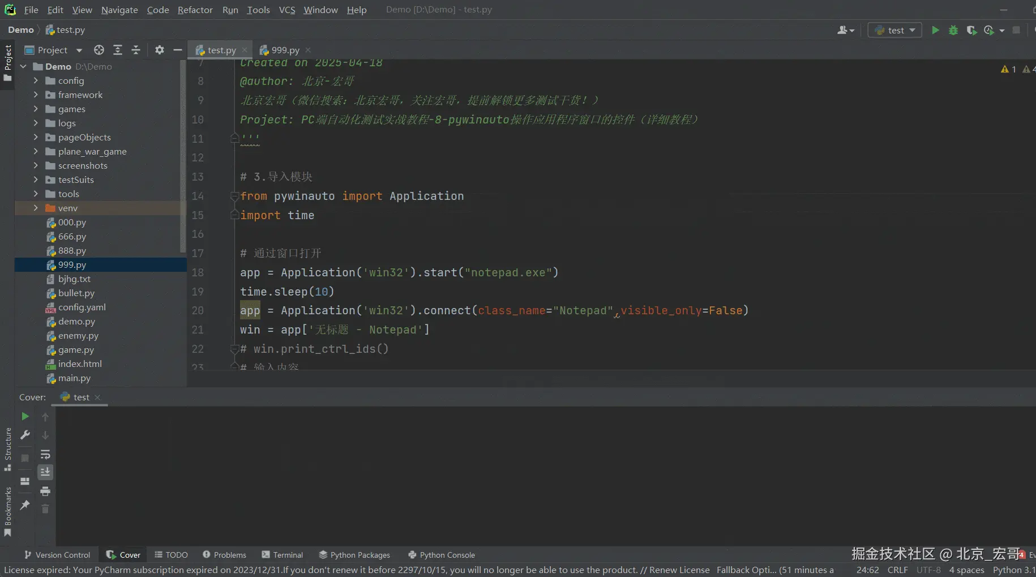
Task: Close the test tab in the Cover panel
Action: pos(97,398)
